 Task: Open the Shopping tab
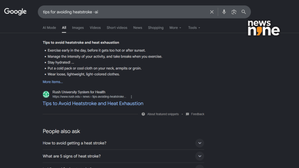(156, 28)
